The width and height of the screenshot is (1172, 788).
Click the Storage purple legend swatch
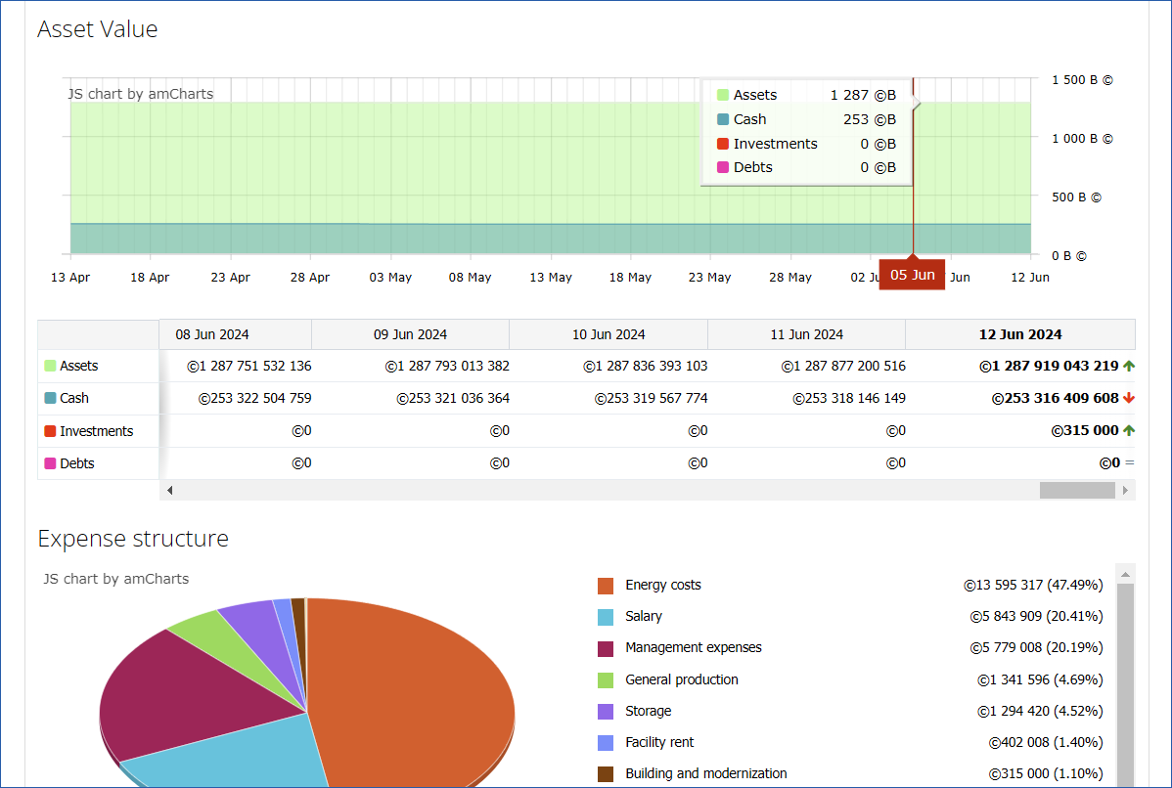tap(606, 712)
